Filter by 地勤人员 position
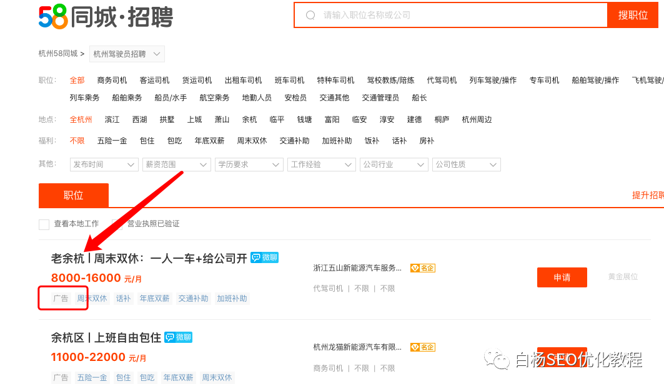 (x=257, y=98)
